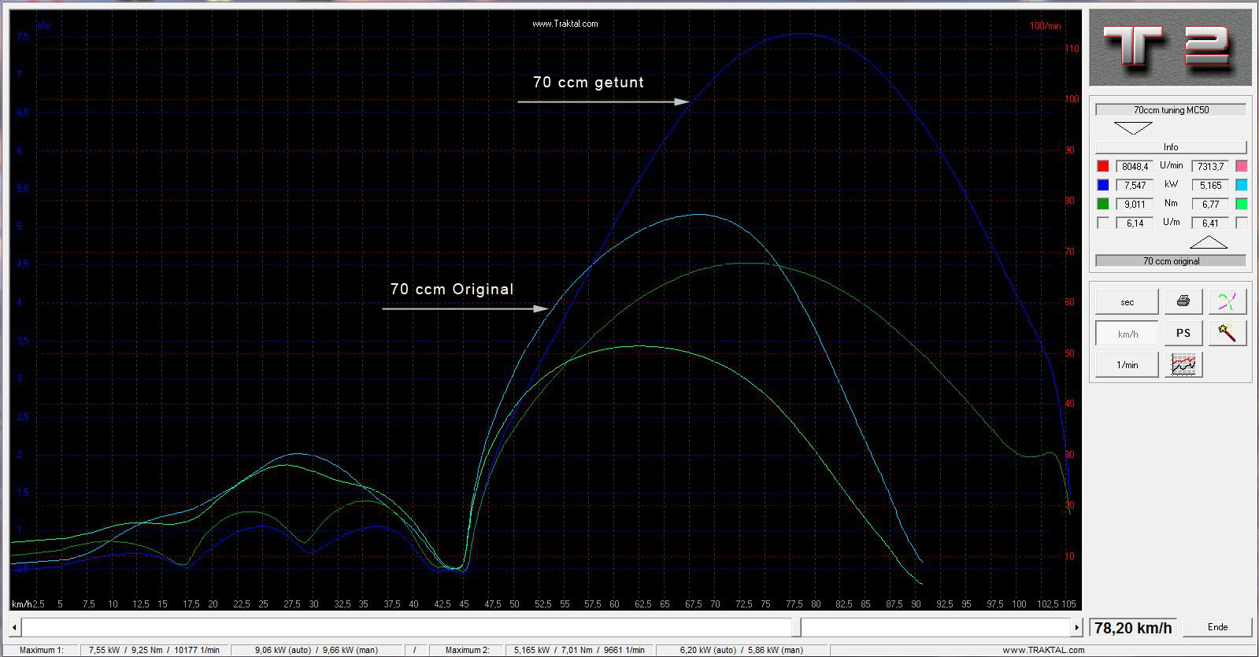Image resolution: width=1259 pixels, height=657 pixels.
Task: Click the 7313,7 U/min value field
Action: tap(1210, 166)
